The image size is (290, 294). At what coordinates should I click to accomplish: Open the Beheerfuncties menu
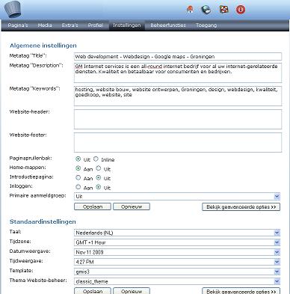[x=168, y=25]
